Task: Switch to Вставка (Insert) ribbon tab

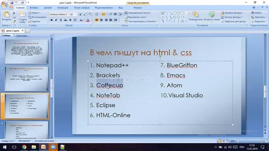Action: [x=34, y=8]
